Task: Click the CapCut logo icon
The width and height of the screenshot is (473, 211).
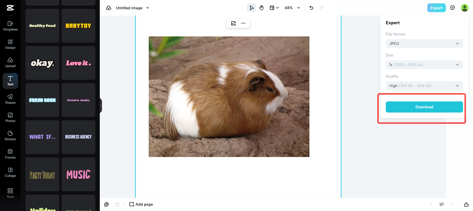Action: click(10, 7)
